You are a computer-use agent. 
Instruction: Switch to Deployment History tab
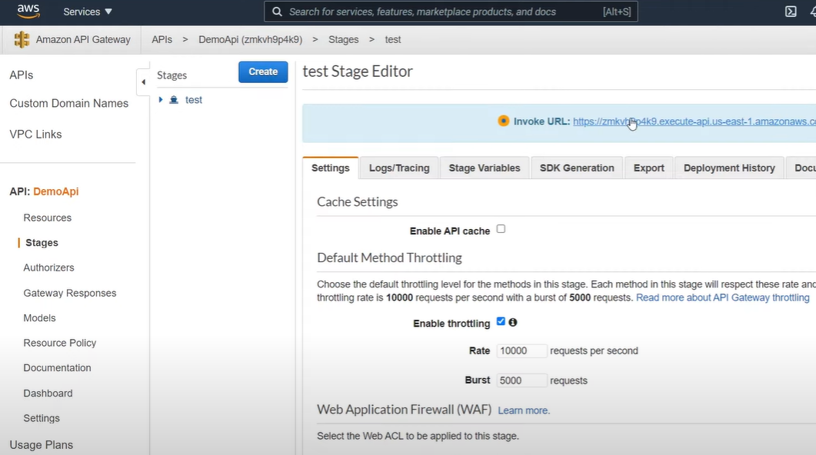pos(729,168)
